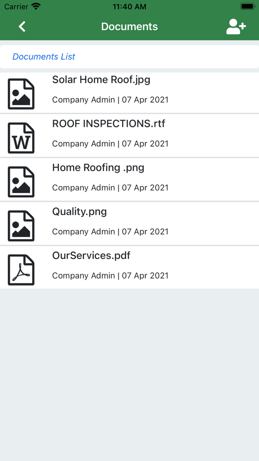Image resolution: width=259 pixels, height=461 pixels.
Task: Open OurServices.pdf file name
Action: tap(91, 256)
